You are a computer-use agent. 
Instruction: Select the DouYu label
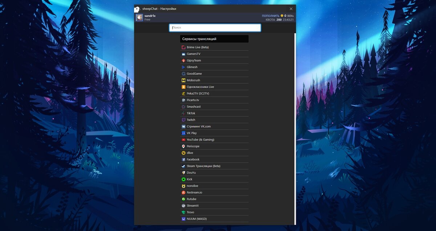pyautogui.click(x=191, y=173)
